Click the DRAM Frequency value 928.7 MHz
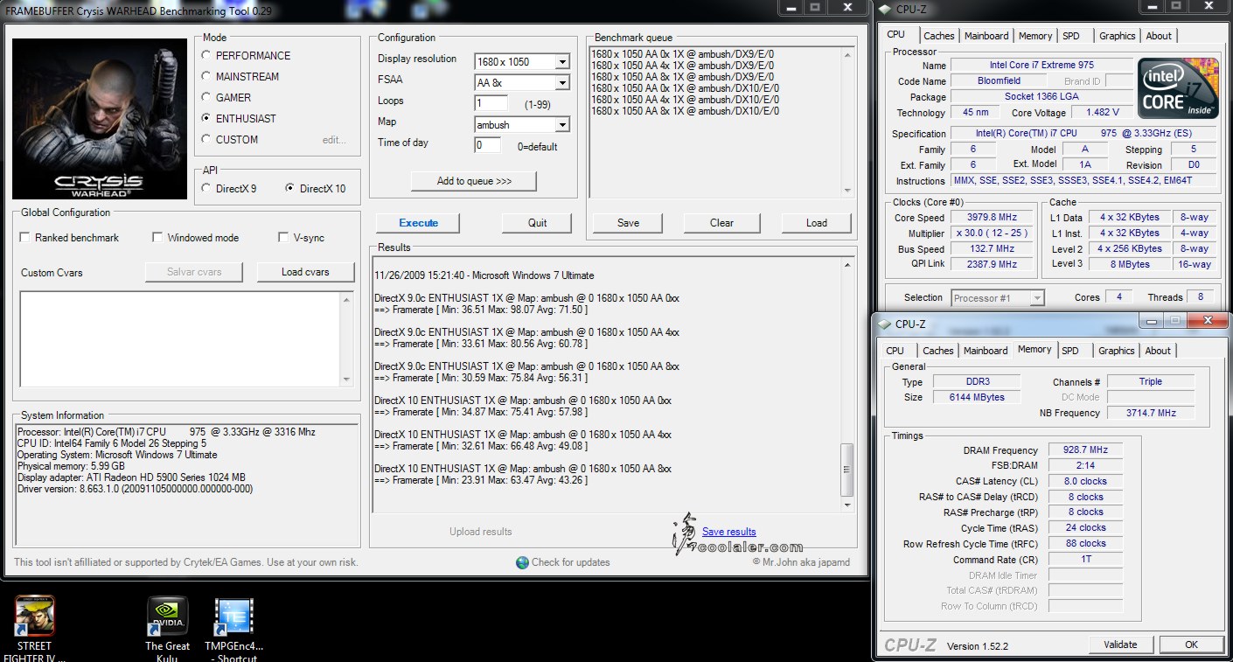This screenshot has width=1233, height=662. pyautogui.click(x=1085, y=450)
